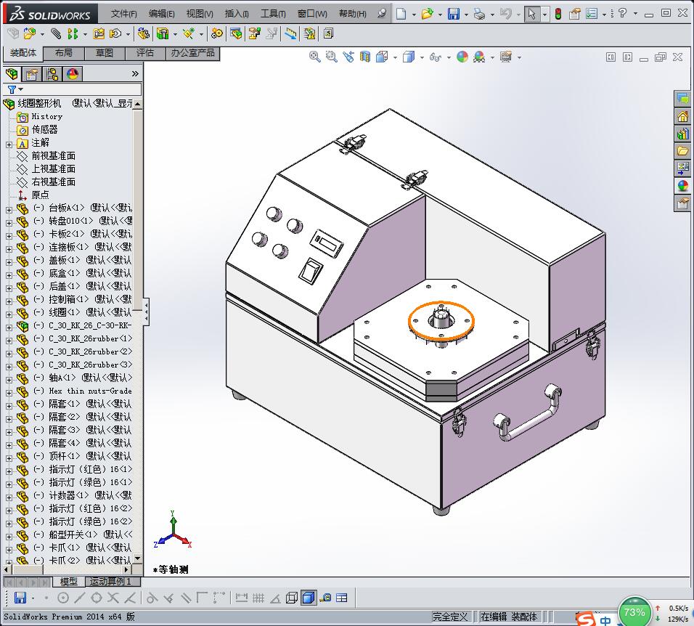Switch to the 评估 tab
This screenshot has height=626, width=694.
pyautogui.click(x=145, y=53)
